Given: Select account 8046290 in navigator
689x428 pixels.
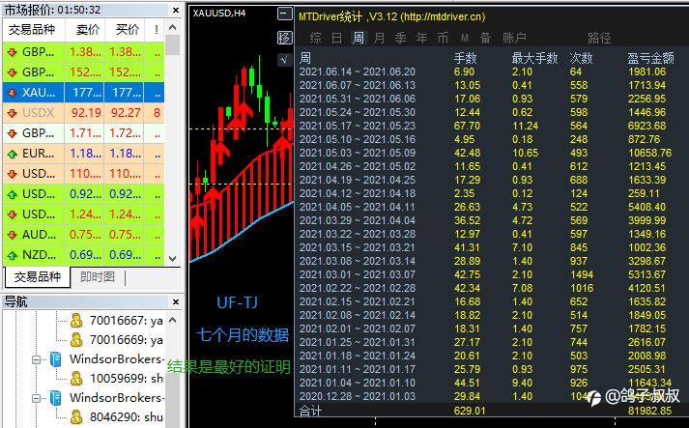Looking at the screenshot, I should (x=127, y=416).
